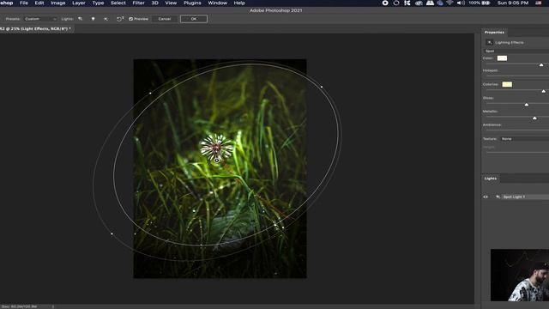
Task: Open the Plugins menu
Action: coord(192,3)
